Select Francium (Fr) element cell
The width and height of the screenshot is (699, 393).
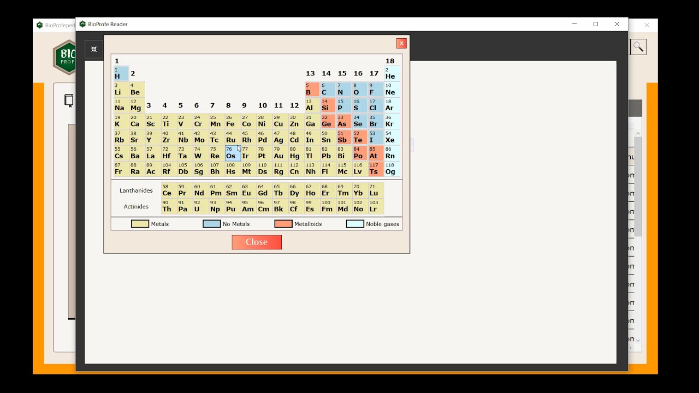(121, 169)
